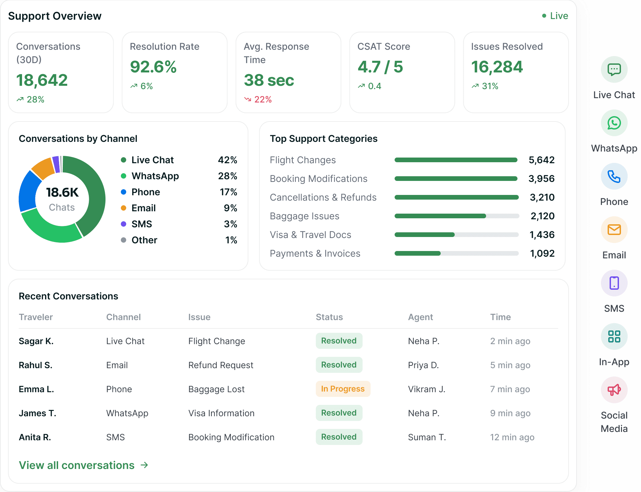Viewport: 641px width, 492px height.
Task: Click the Conversations (30D) stat card
Action: click(61, 72)
